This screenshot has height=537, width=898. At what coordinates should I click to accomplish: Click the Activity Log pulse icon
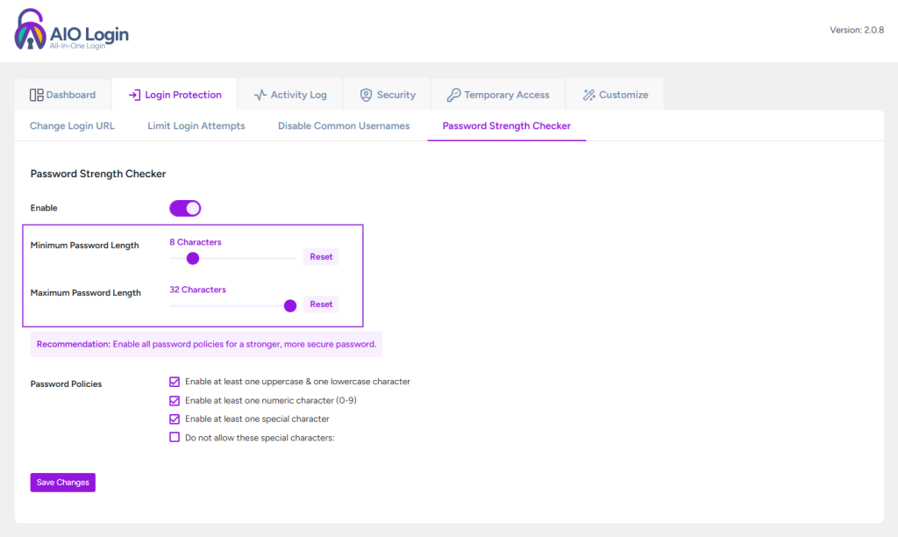(260, 95)
